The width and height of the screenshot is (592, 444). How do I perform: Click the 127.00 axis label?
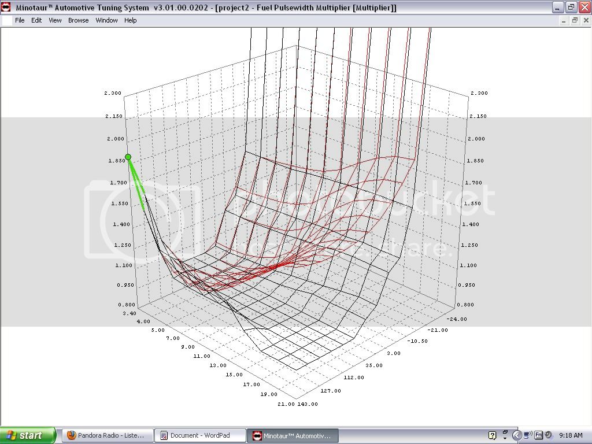331,391
